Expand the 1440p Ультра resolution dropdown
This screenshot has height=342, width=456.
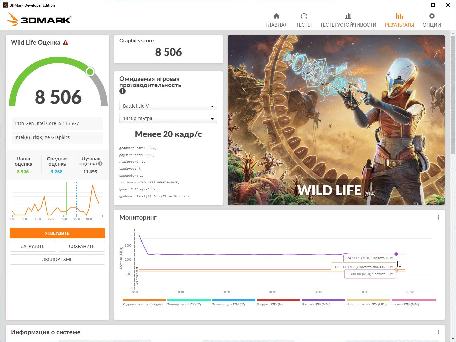(168, 118)
